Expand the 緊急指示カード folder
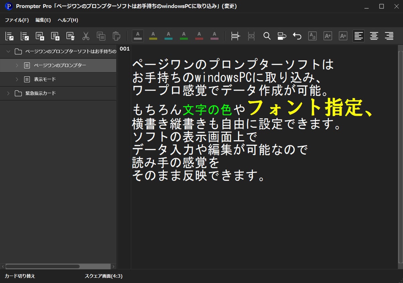The width and height of the screenshot is (403, 283). click(8, 93)
